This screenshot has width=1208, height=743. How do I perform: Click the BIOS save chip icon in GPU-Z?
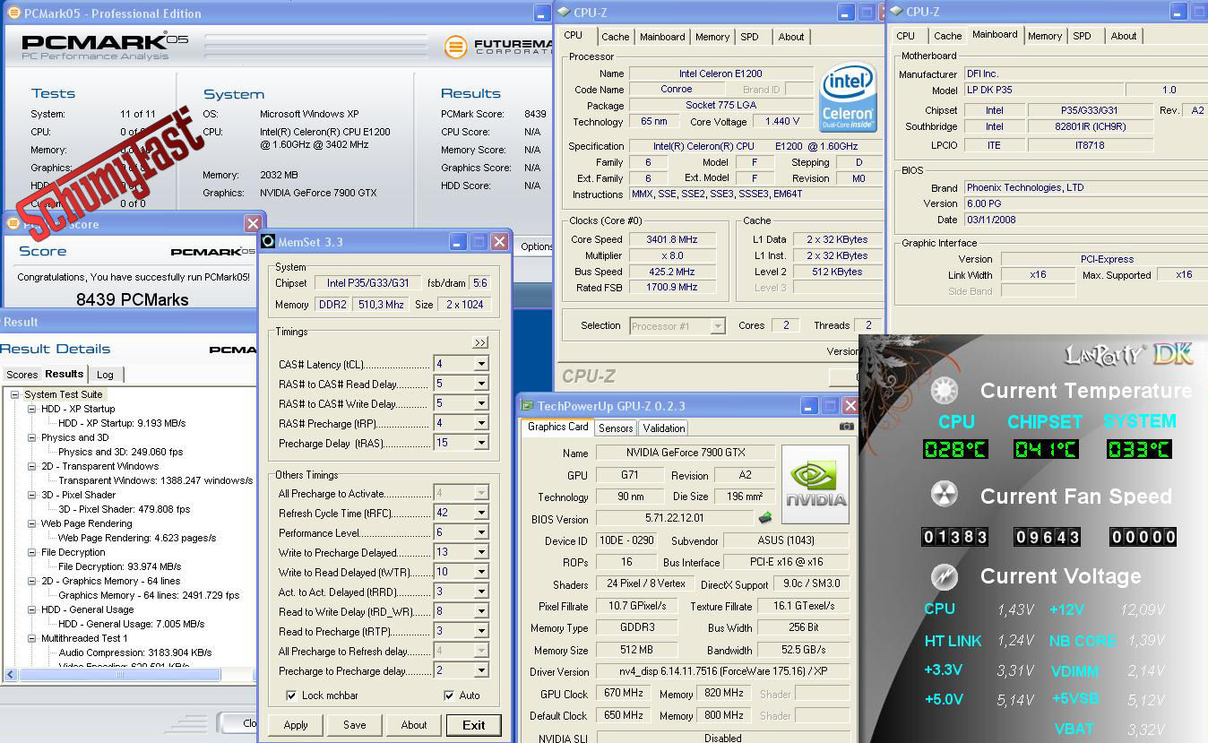coord(764,518)
